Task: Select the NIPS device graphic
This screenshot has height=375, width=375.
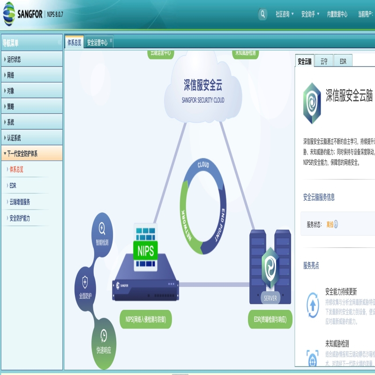Action: 146,262
